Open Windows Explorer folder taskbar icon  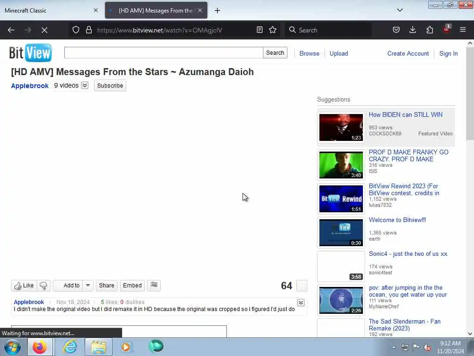(x=99, y=347)
